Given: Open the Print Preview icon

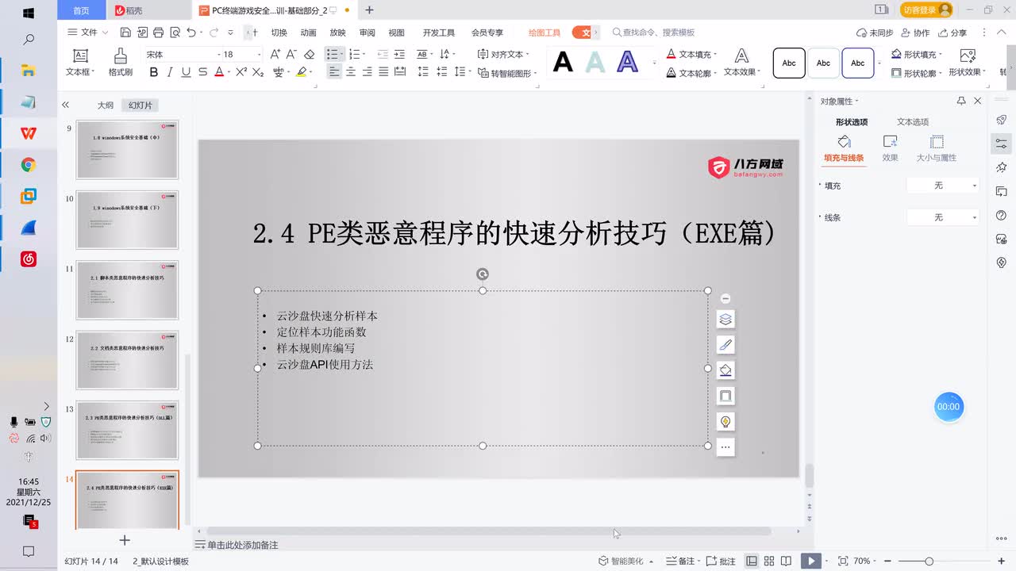Looking at the screenshot, I should (x=175, y=33).
